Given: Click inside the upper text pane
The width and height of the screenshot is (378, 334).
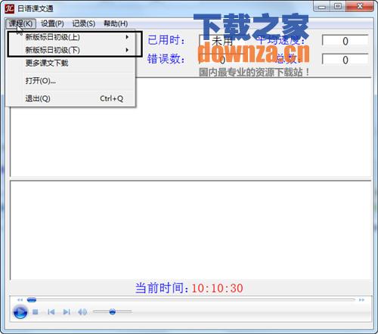Looking at the screenshot, I should point(191,127).
